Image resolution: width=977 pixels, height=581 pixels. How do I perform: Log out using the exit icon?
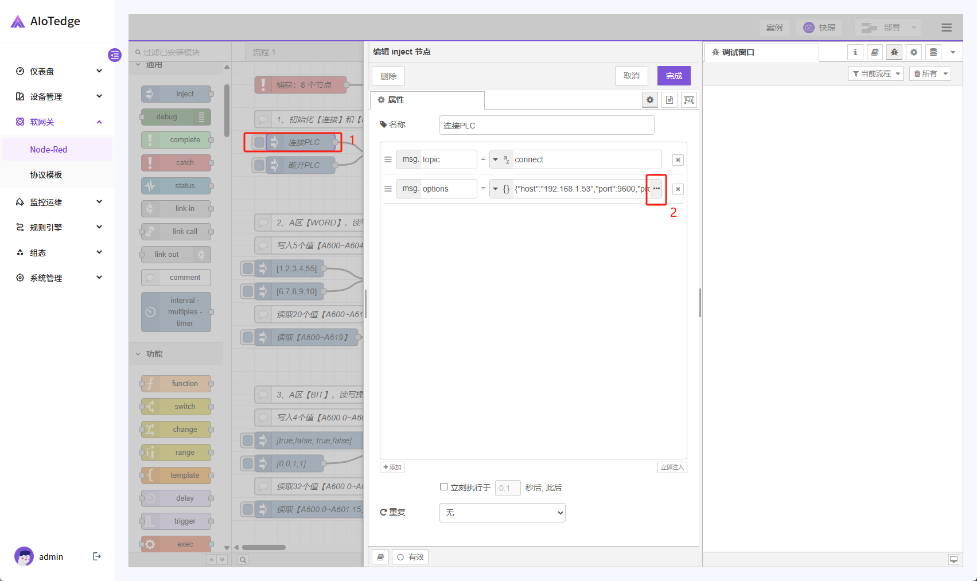point(96,556)
